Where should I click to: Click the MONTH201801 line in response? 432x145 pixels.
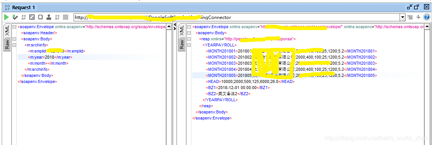291,51
